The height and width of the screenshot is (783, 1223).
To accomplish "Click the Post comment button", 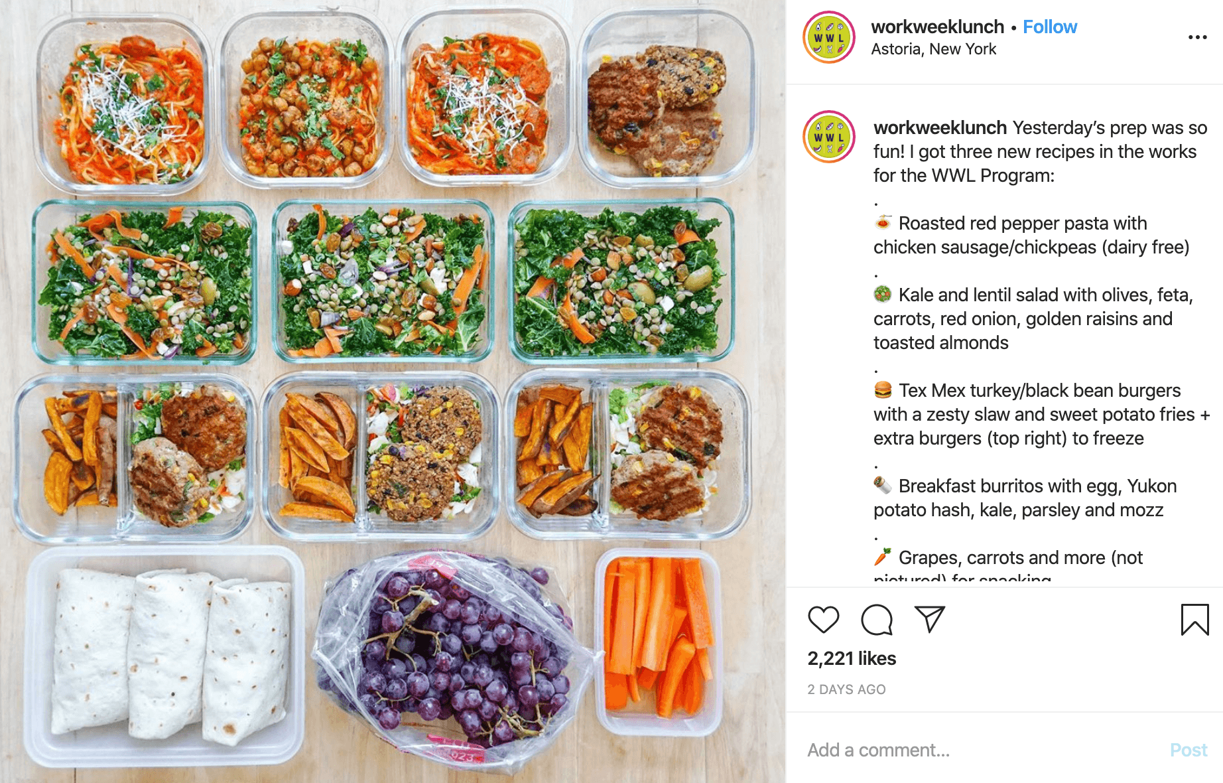I will (1189, 750).
